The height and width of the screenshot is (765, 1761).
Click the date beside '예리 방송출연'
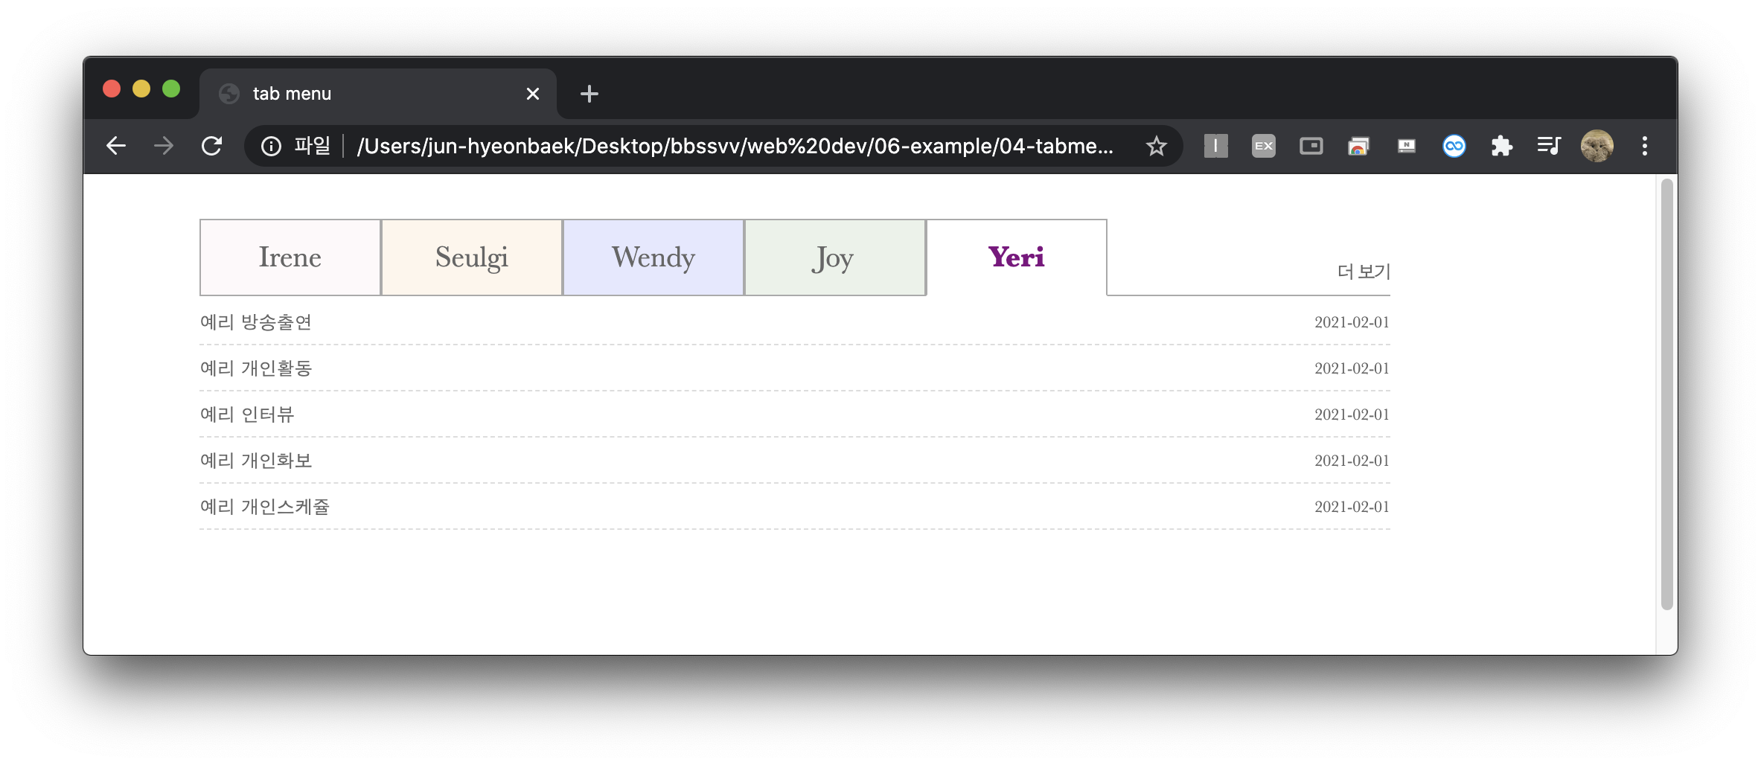coord(1352,322)
